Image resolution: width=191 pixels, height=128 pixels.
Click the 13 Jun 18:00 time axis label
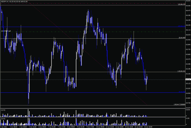click(119, 127)
